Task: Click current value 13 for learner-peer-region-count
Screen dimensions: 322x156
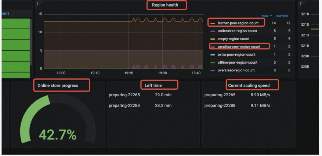Action: click(288, 23)
